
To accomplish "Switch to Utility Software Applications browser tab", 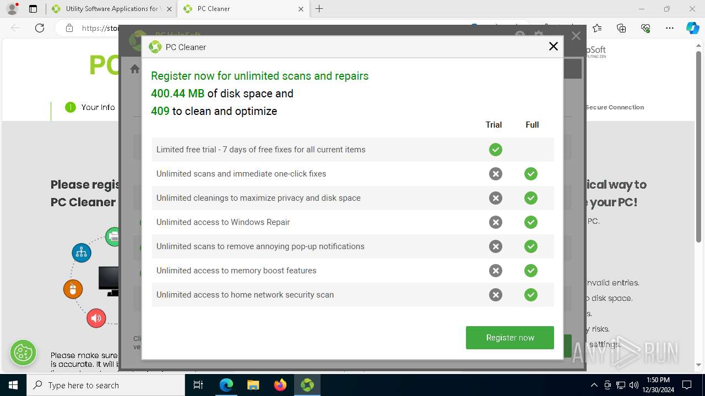I will [x=111, y=9].
